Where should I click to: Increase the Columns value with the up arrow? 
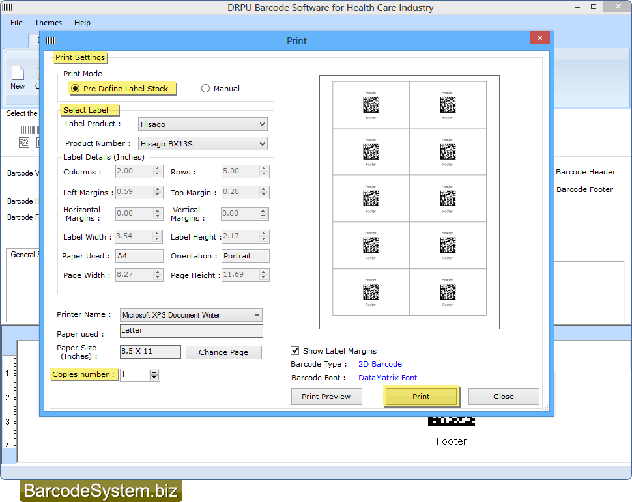click(158, 169)
